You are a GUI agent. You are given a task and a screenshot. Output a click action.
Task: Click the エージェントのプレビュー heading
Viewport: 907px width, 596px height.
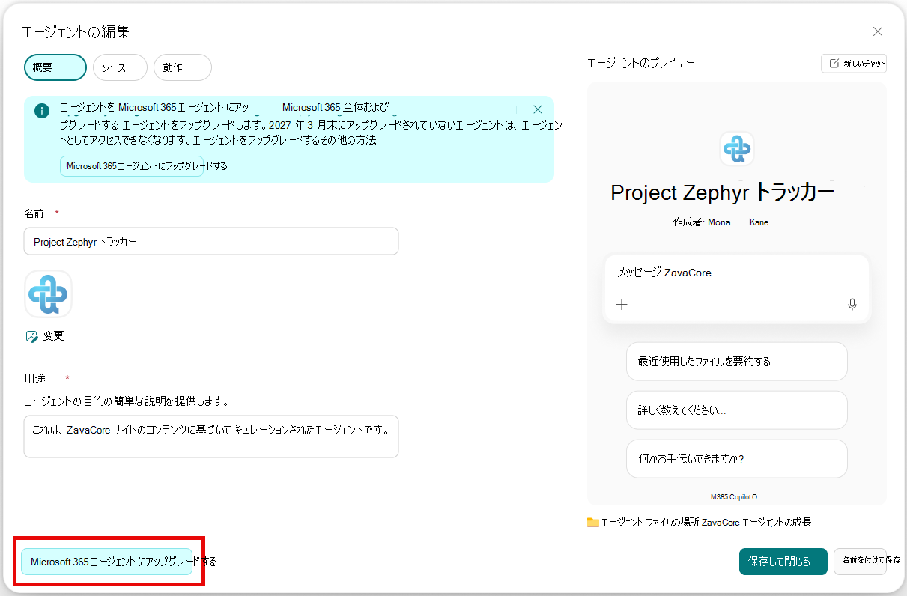point(640,63)
